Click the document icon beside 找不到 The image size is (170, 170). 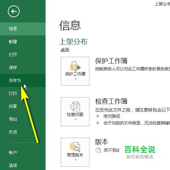pyautogui.click(x=98, y=150)
